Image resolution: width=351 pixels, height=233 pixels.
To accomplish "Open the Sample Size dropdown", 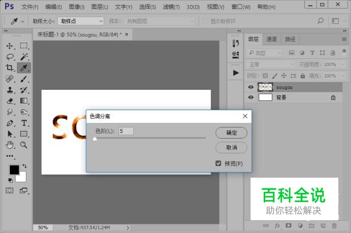I will click(81, 21).
